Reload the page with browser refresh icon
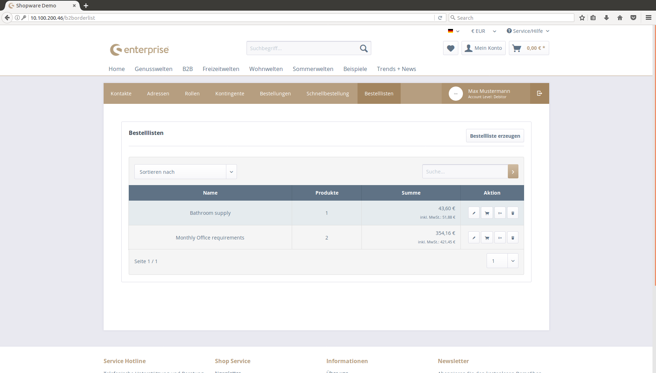 440,18
